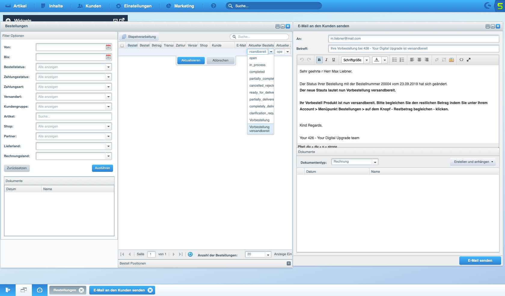Open the Marketing main menu
The height and width of the screenshot is (296, 505).
(x=180, y=6)
